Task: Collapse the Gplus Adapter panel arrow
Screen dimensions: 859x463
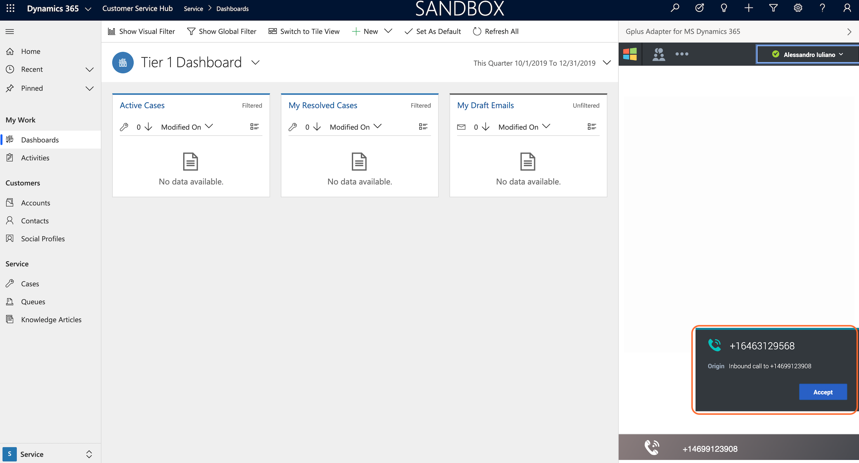Action: [x=849, y=32]
